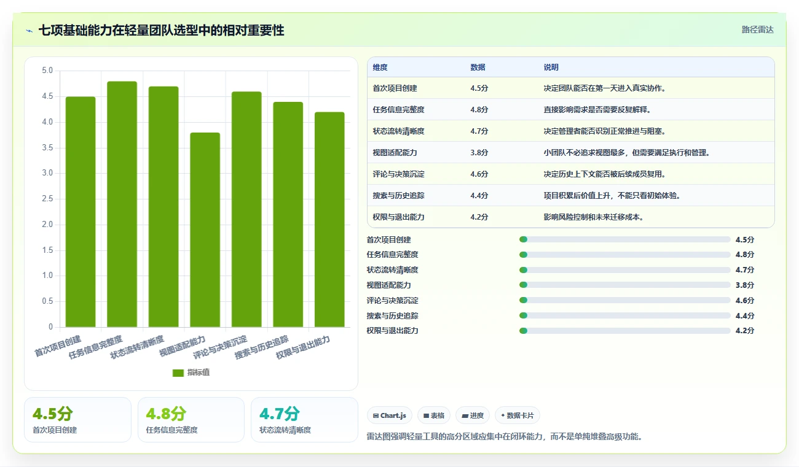Open the 4.8分 任务信息完整度 data card
Viewport: 799px width, 467px height.
(x=191, y=420)
